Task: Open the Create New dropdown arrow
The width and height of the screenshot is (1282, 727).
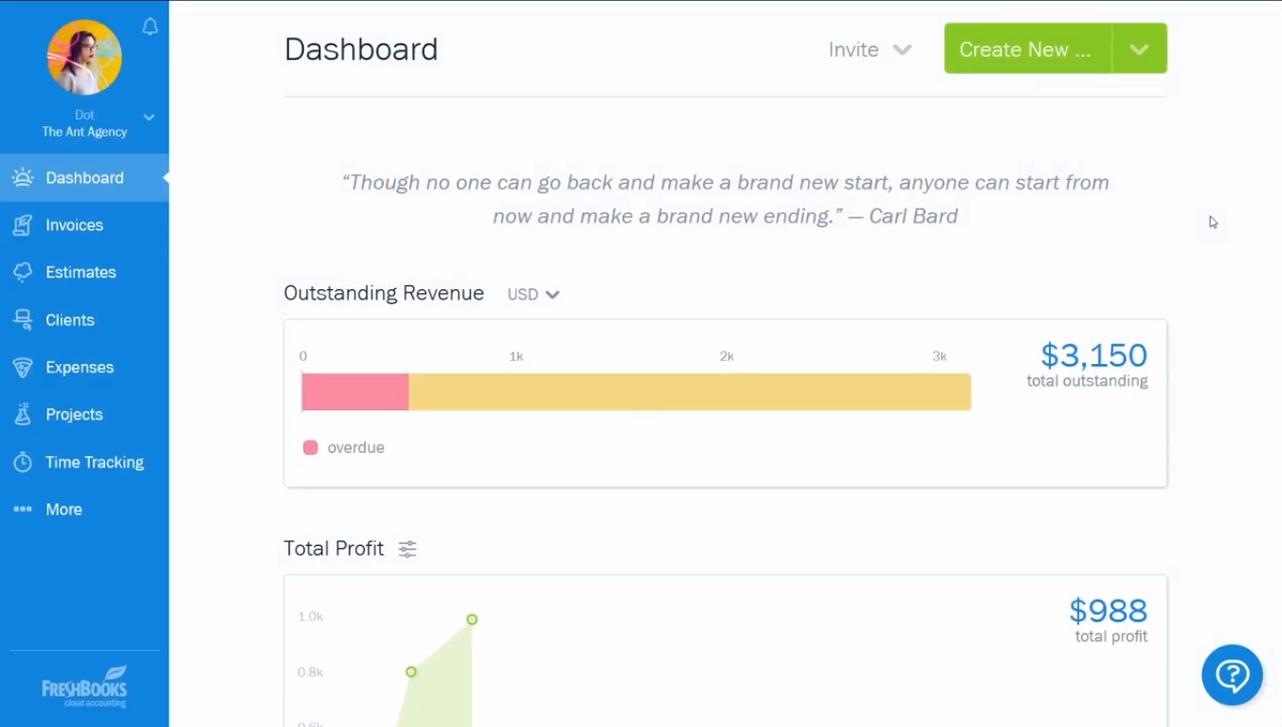Action: click(x=1138, y=48)
